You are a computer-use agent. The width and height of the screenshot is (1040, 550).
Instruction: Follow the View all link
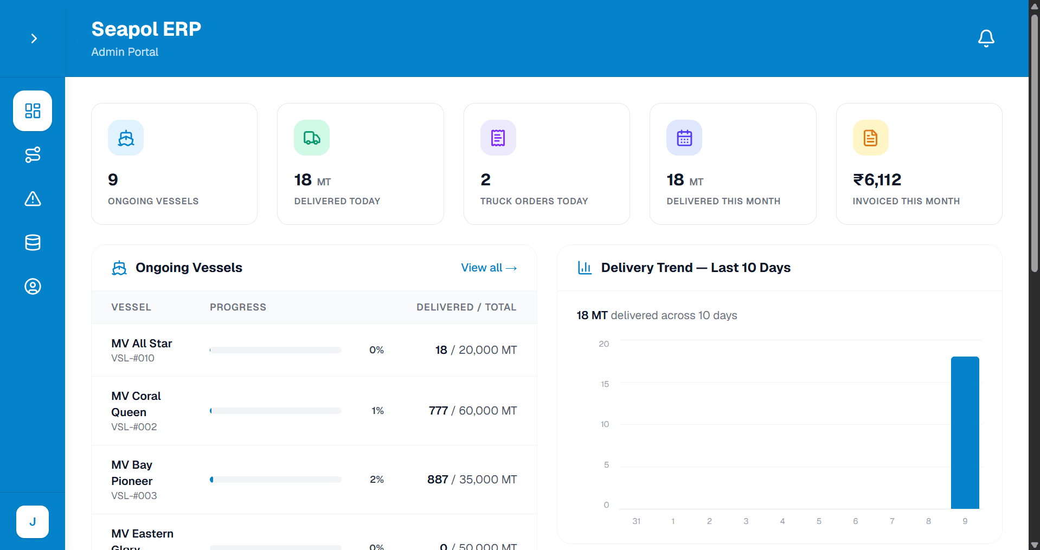(489, 268)
